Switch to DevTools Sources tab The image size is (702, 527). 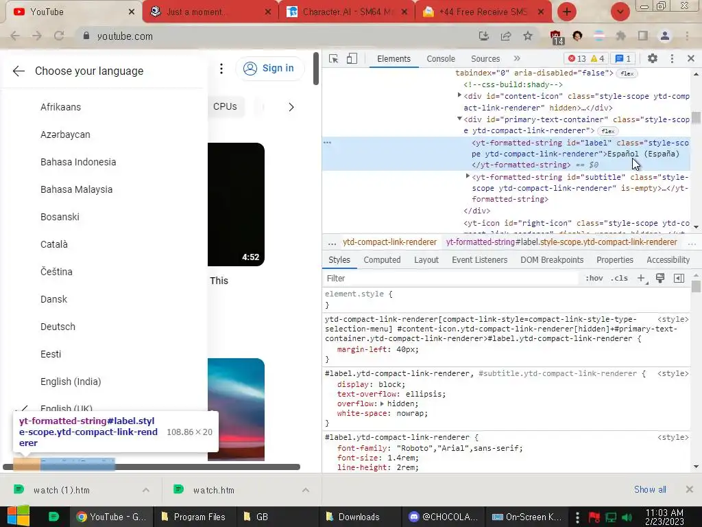[x=485, y=59]
